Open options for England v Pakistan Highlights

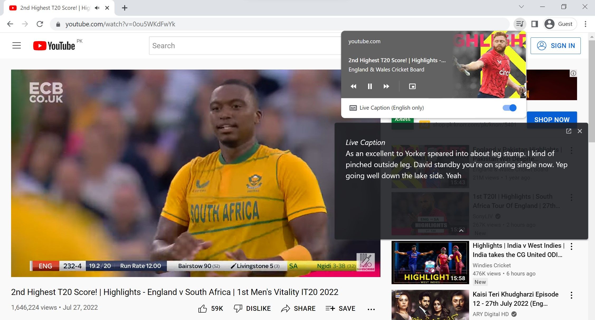pos(571,151)
